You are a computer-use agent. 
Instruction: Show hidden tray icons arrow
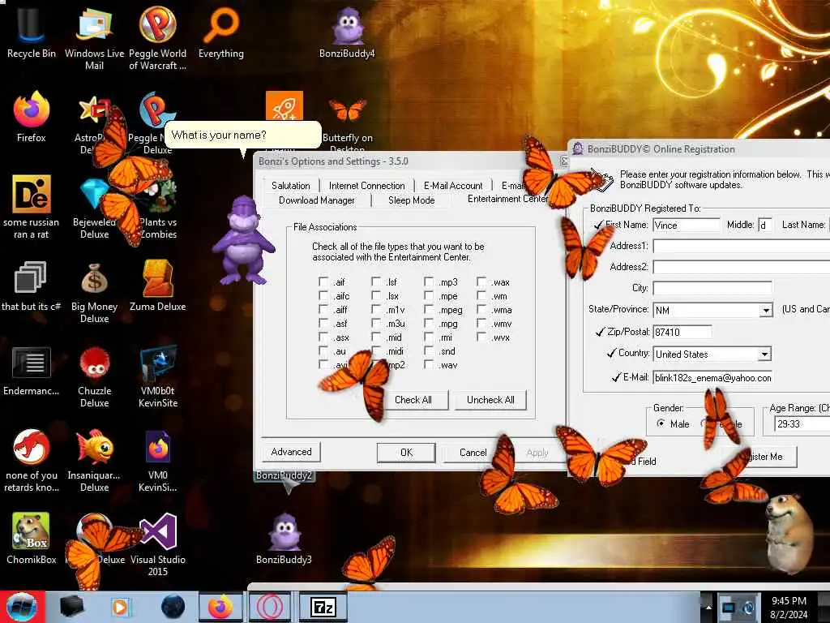coord(708,607)
